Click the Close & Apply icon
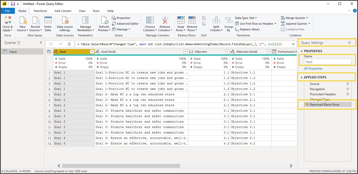Viewport: 358px width, 174px height. click(8, 20)
